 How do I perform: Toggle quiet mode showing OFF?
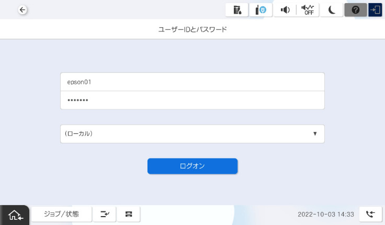(308, 10)
